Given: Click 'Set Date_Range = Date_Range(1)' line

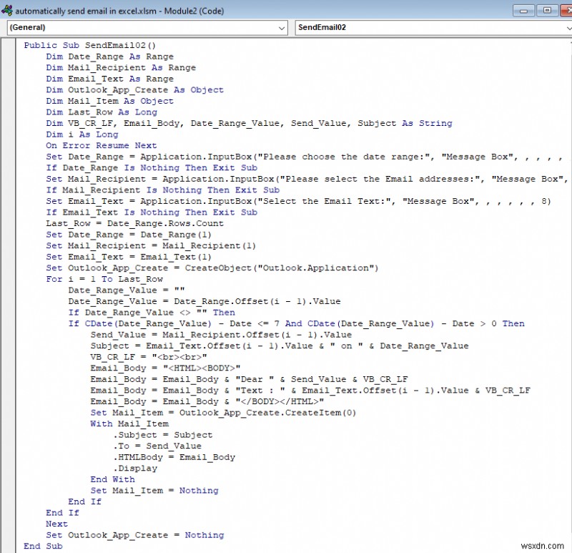Looking at the screenshot, I should coord(129,235).
